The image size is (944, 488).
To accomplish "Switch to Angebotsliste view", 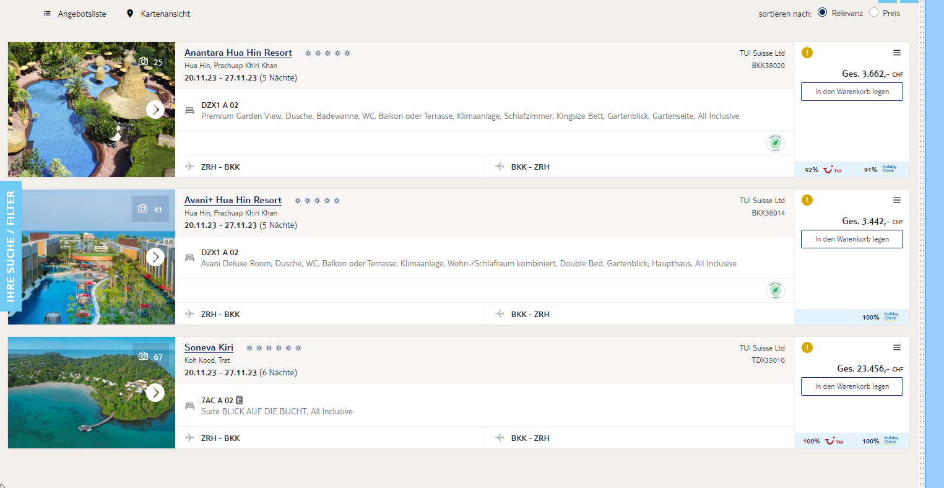I will 82,14.
